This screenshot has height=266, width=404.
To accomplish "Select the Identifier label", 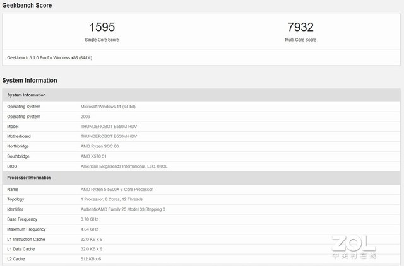I will click(x=15, y=209).
